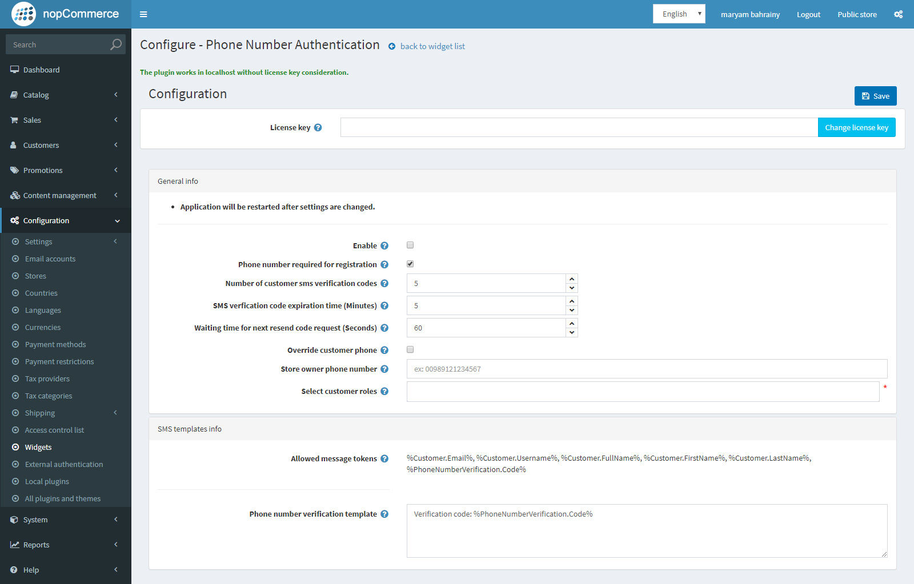Collapse the Configuration menu chevron
Image resolution: width=914 pixels, height=584 pixels.
(117, 221)
